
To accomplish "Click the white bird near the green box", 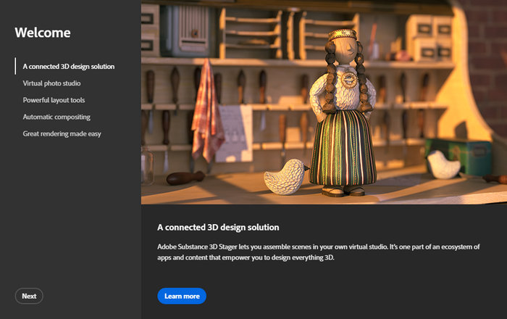I will (x=444, y=165).
